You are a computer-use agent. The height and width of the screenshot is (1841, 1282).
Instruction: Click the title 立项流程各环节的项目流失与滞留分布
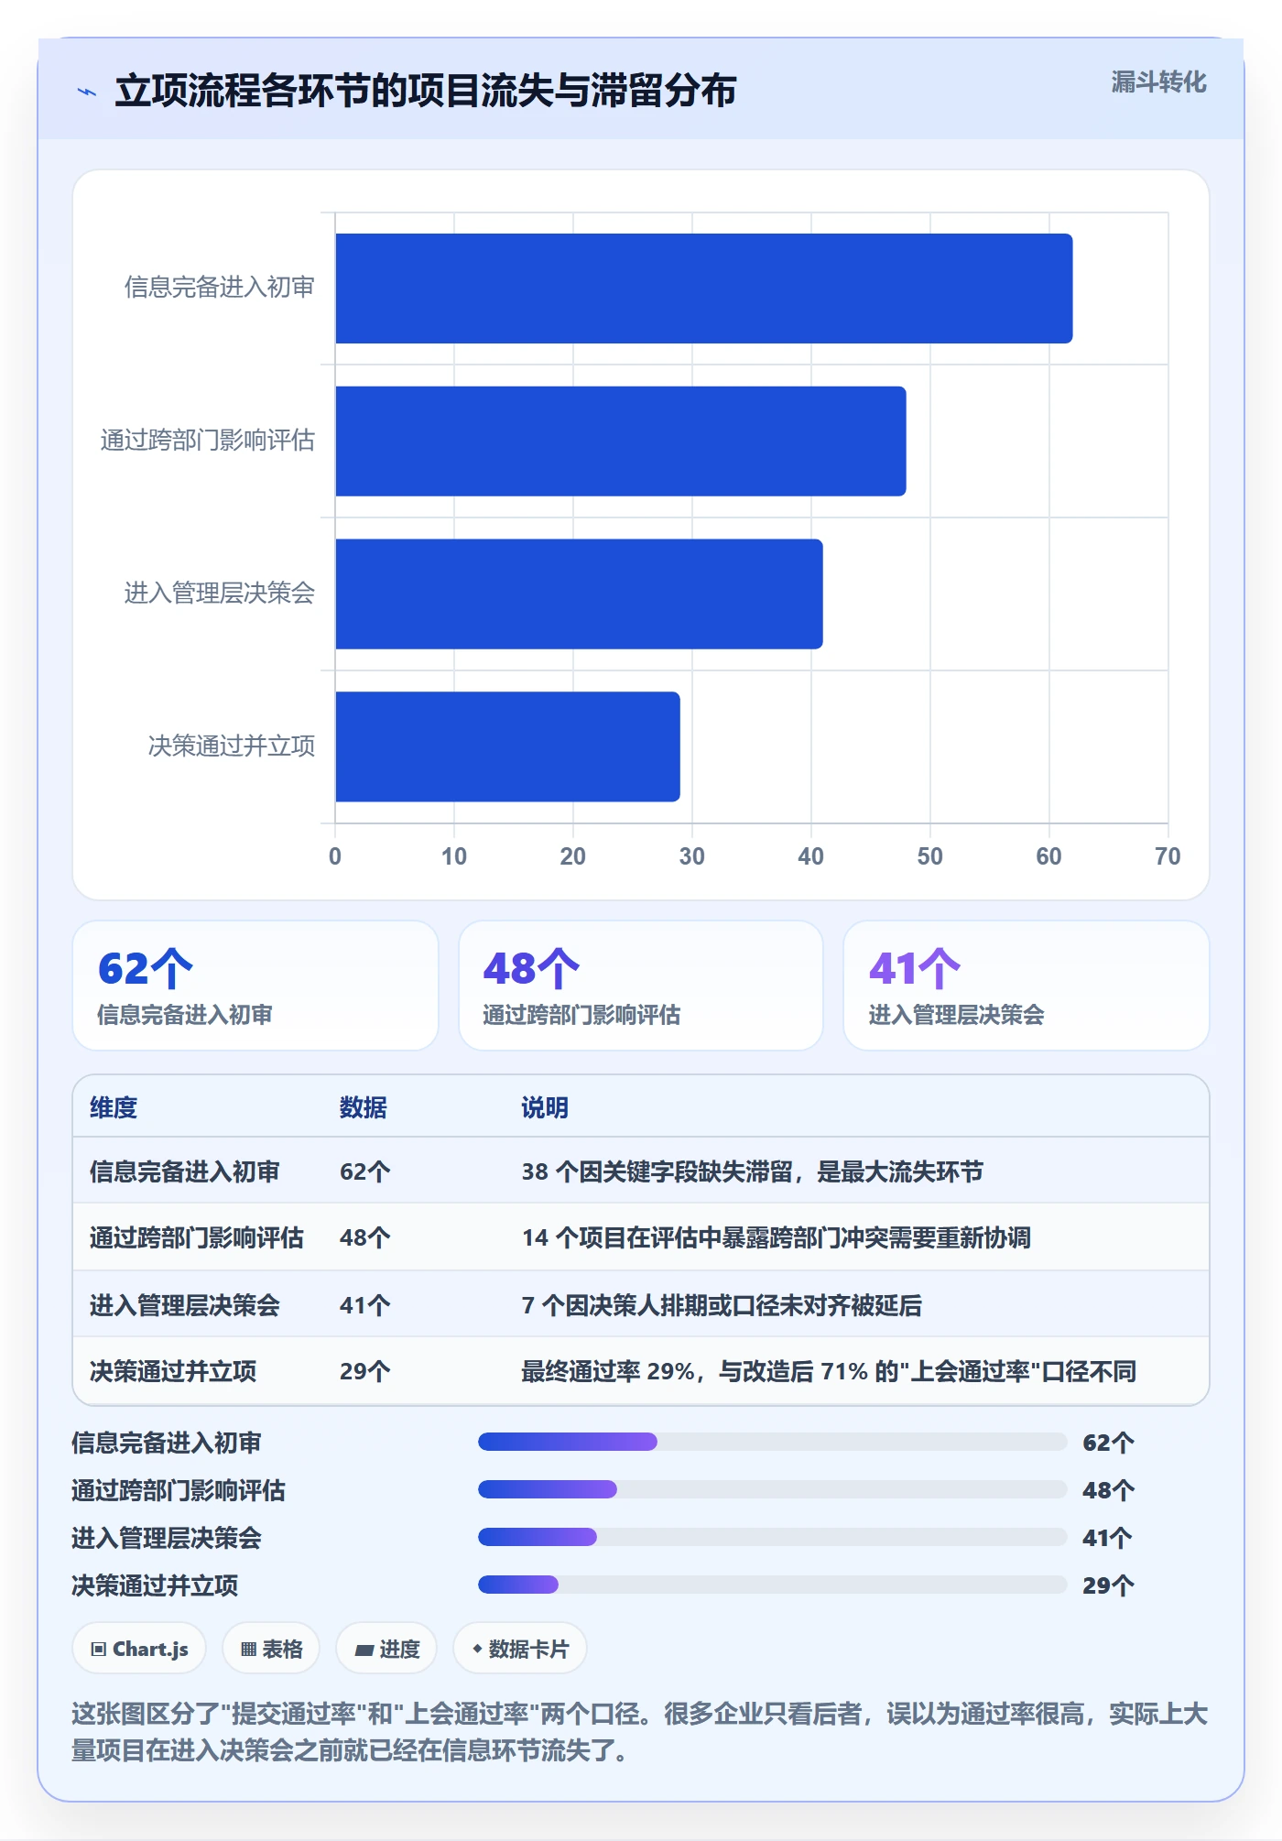[426, 91]
